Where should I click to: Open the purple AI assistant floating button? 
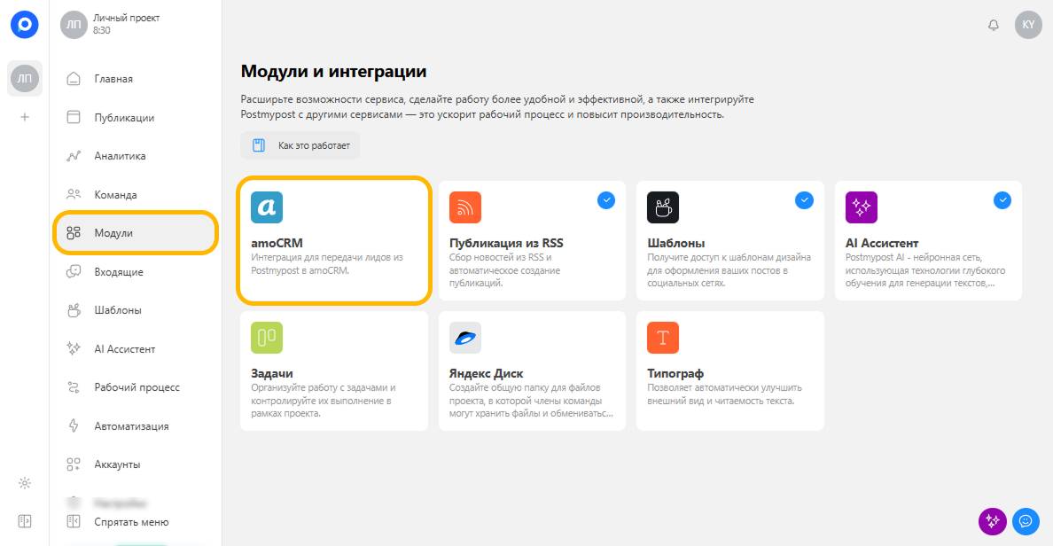[x=992, y=521]
